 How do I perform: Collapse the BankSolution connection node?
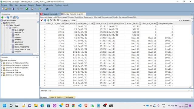tap(2, 23)
